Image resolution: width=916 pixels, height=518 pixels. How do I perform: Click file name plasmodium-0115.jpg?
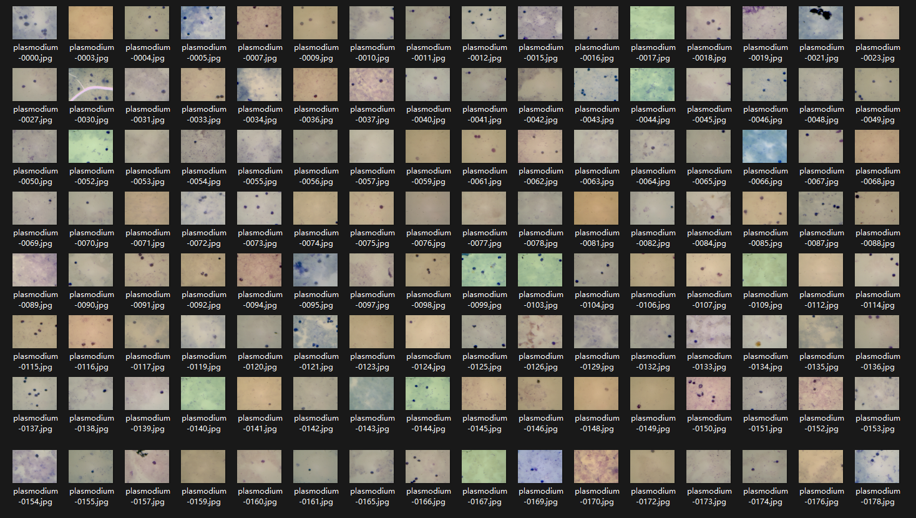(x=36, y=361)
